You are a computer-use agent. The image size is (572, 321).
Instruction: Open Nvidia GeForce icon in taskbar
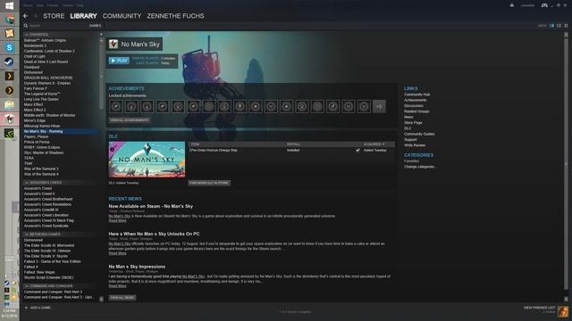click(10, 133)
